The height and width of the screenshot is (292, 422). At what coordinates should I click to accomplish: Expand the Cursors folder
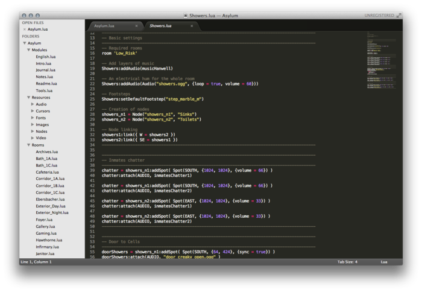(33, 111)
